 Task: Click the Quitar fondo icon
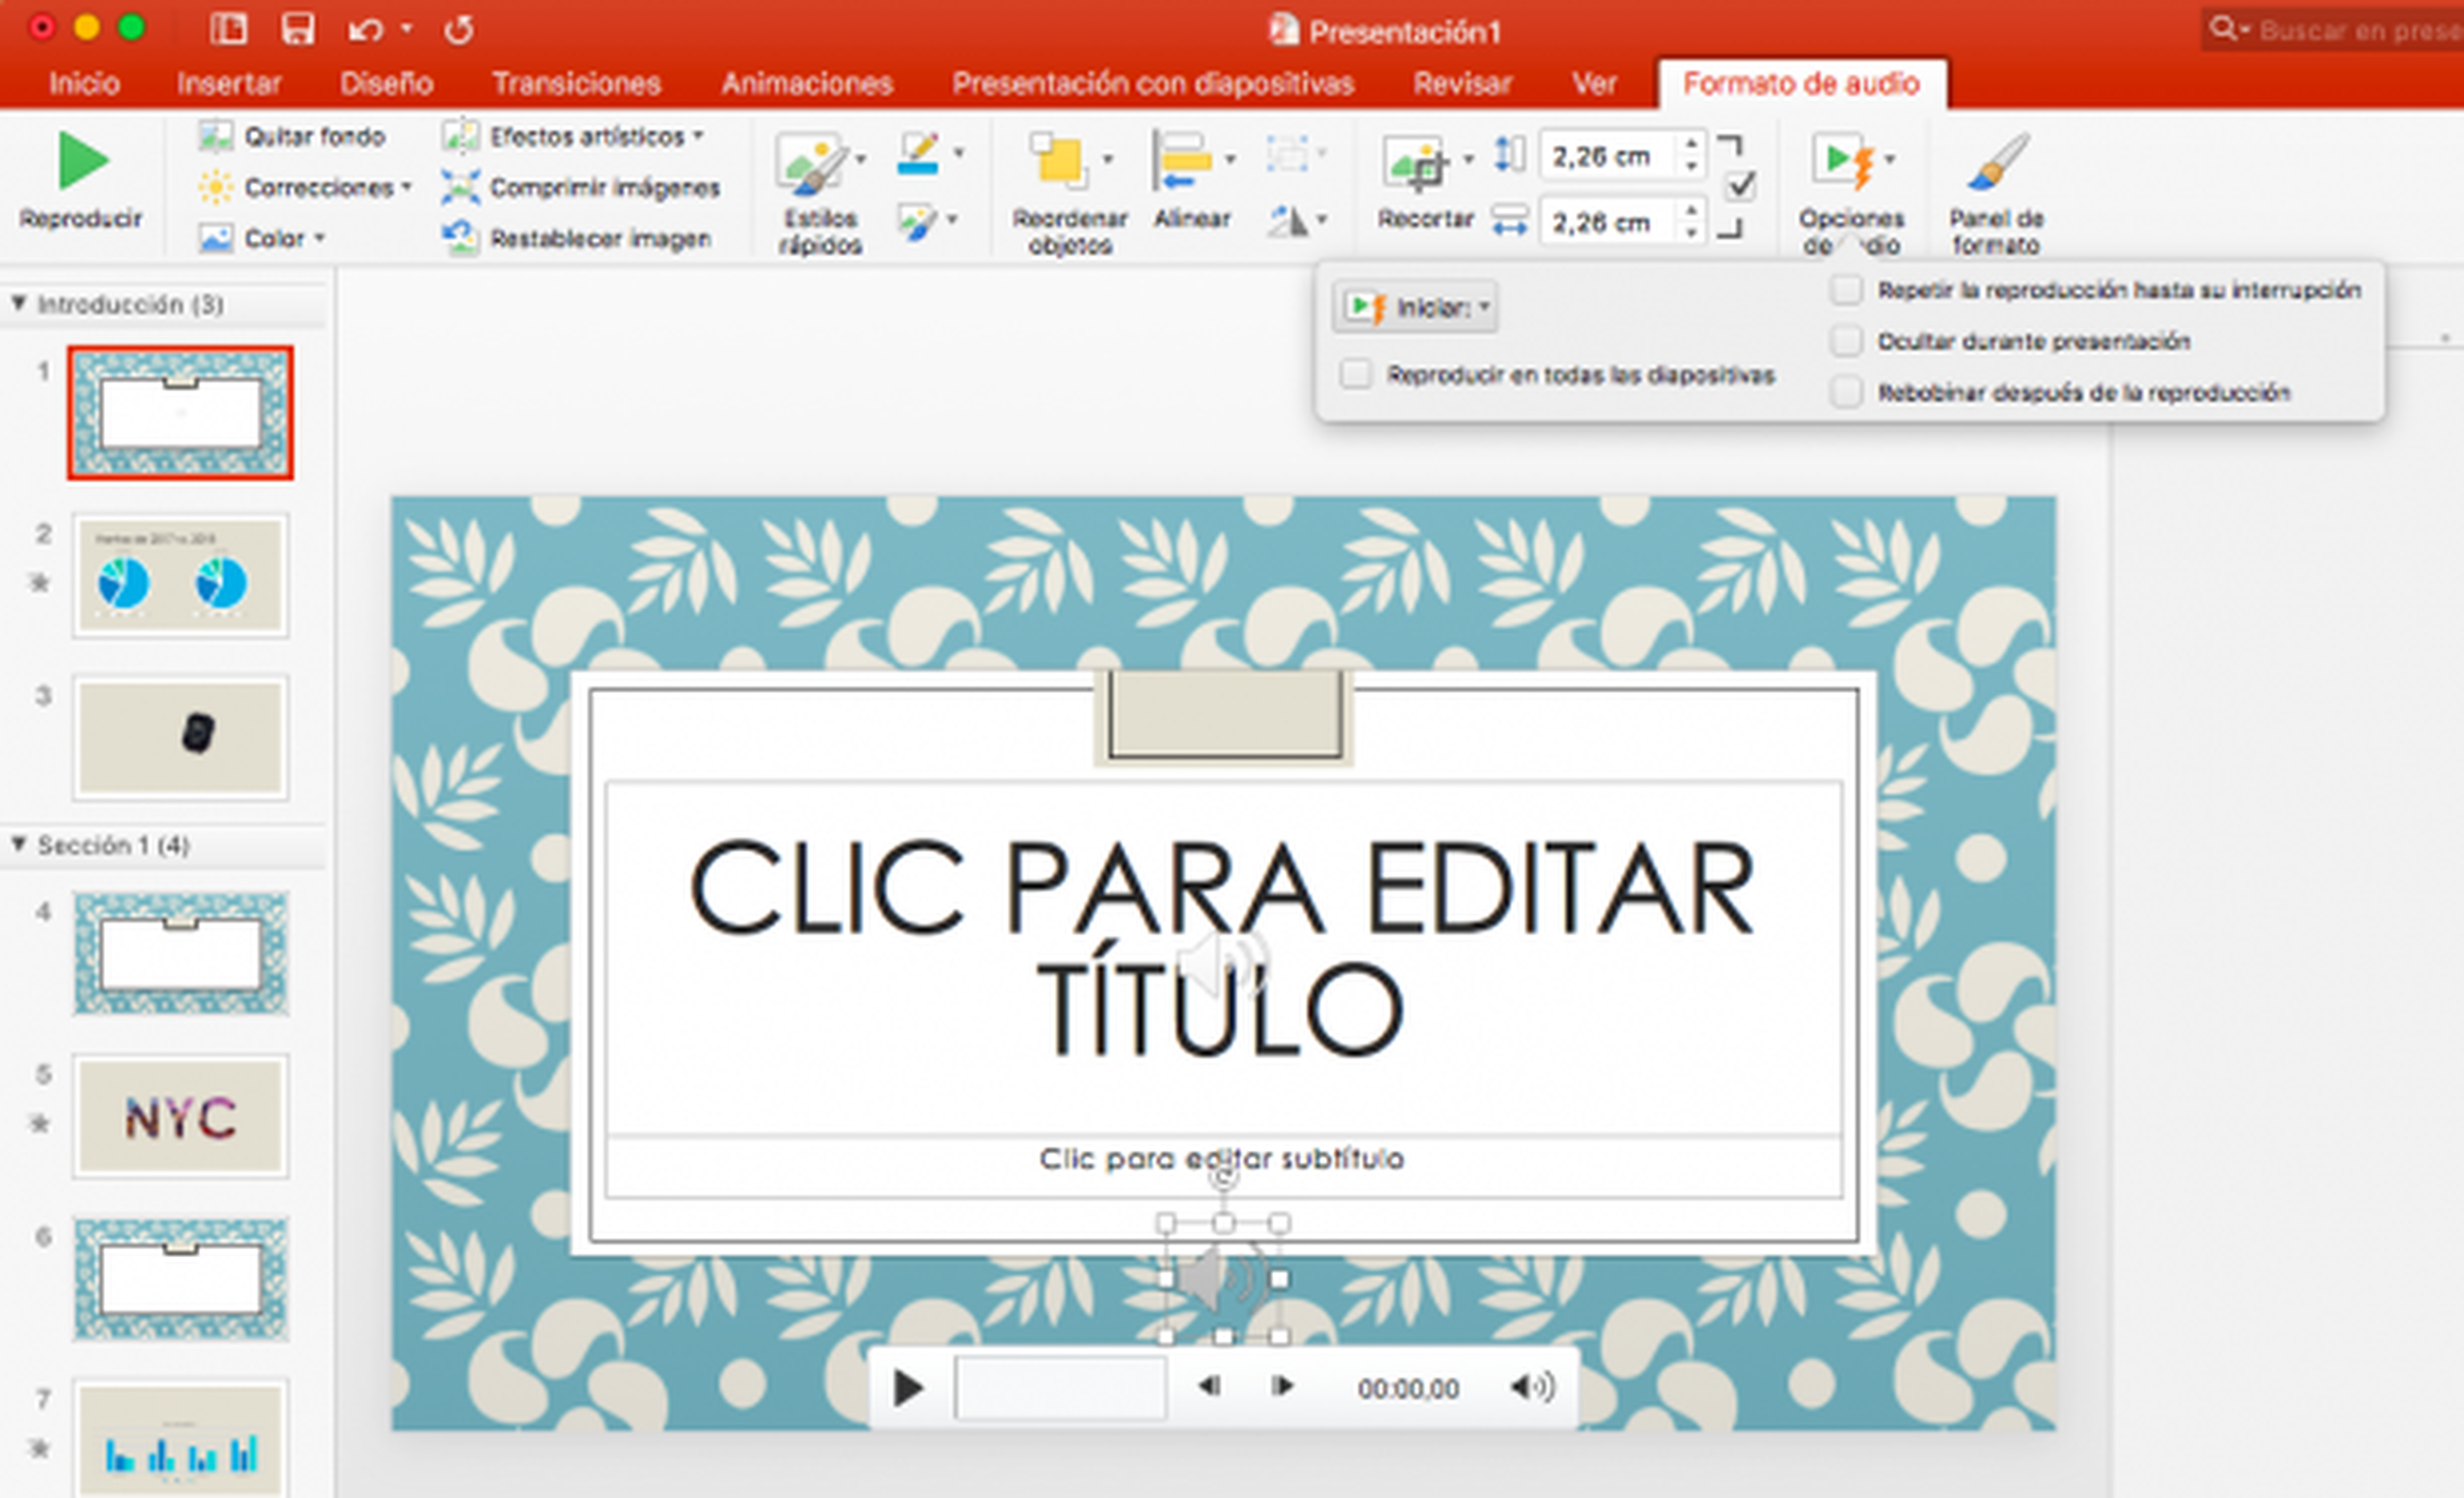[x=215, y=136]
